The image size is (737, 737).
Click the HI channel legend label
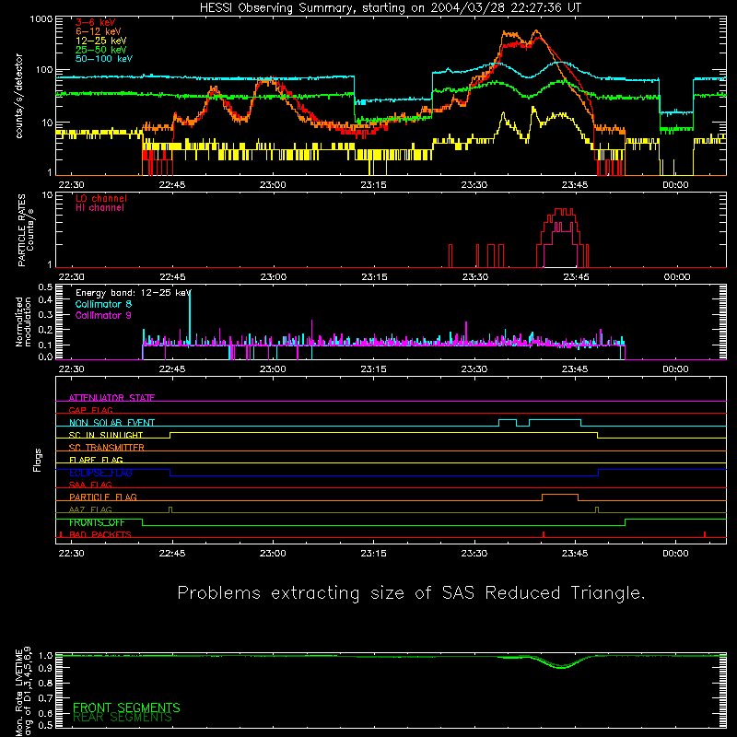tap(99, 208)
